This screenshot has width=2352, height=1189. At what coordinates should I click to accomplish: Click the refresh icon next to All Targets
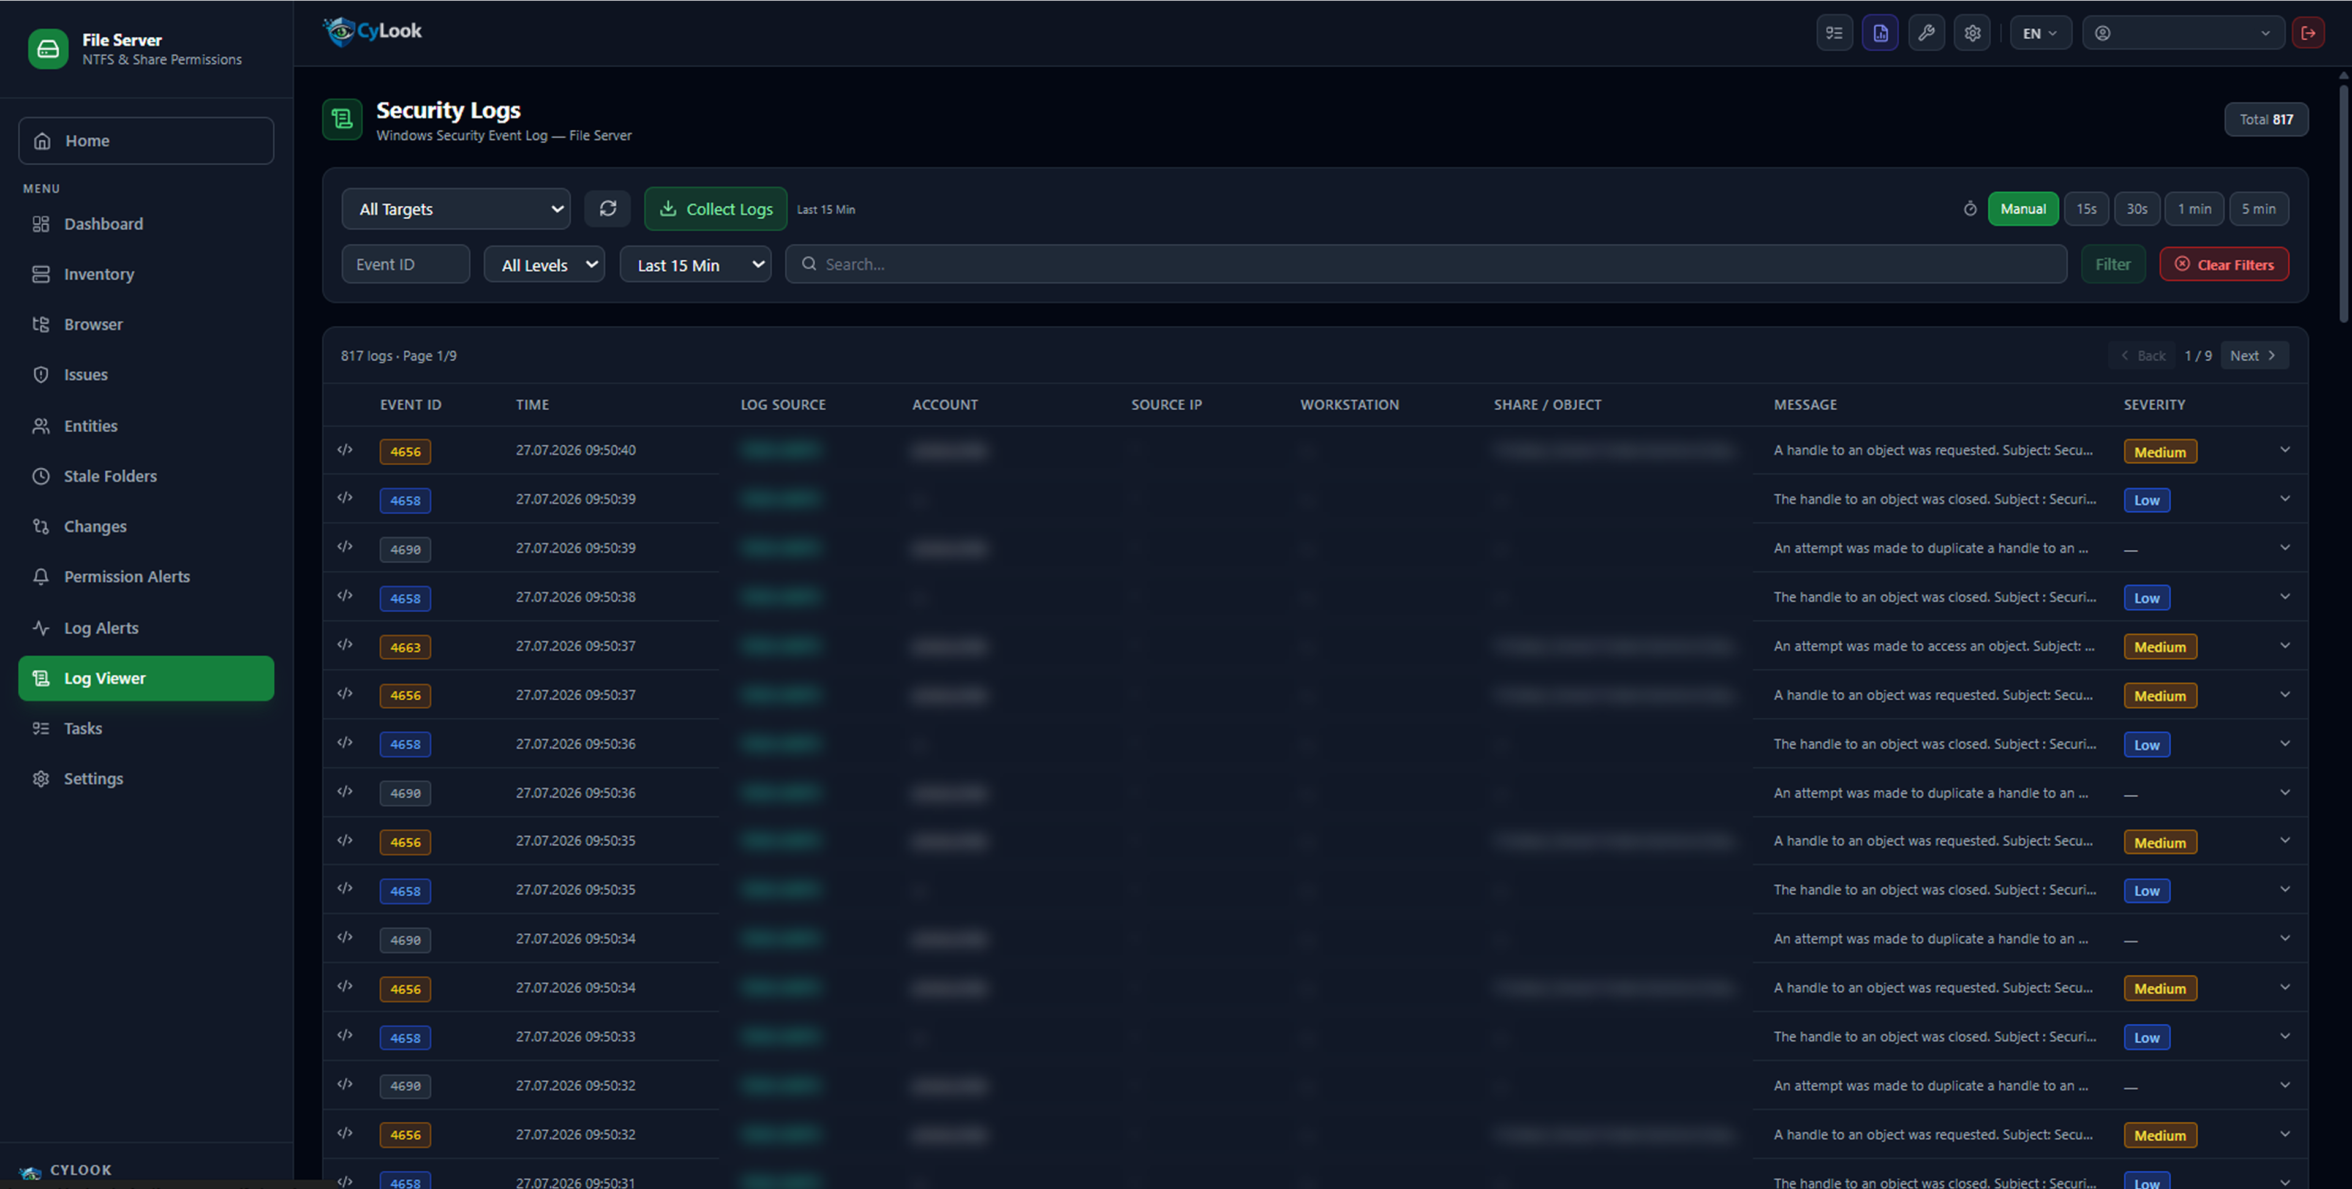607,209
